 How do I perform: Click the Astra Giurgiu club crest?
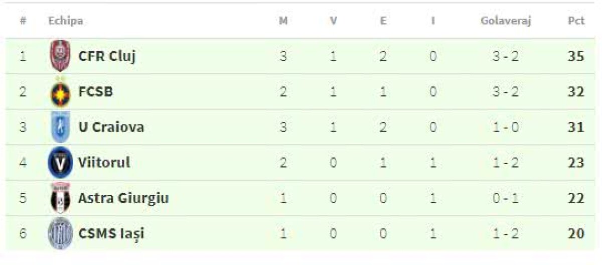coord(60,198)
